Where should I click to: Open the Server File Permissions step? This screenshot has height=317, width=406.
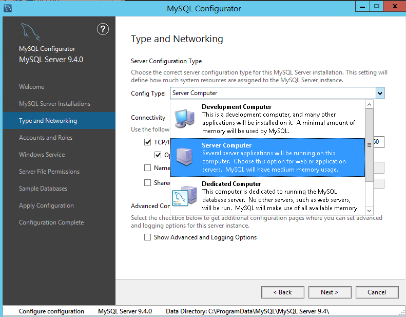(x=49, y=172)
